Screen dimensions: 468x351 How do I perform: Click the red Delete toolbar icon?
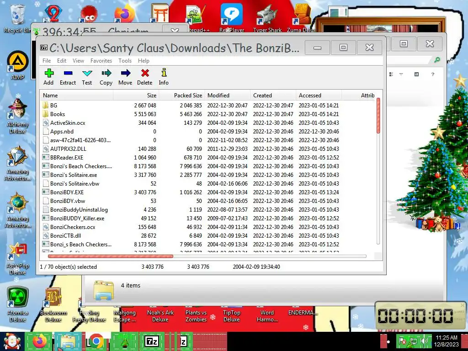(145, 77)
